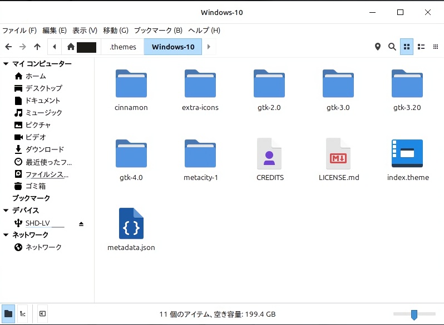
Task: Select the metacity-1 folder
Action: tap(200, 161)
